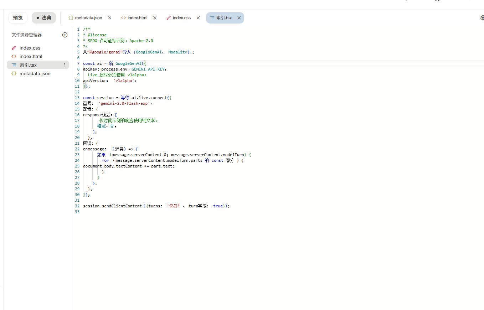Select the 索引.tsx editor tab
Viewport: 484px width, 310px height.
[x=223, y=18]
